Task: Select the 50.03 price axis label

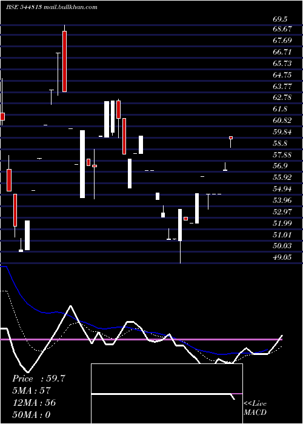Action: click(x=282, y=246)
